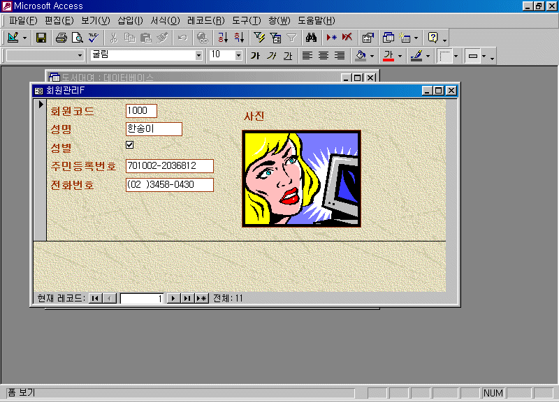Sort records descending
Viewport: 559px width, 402px height.
point(239,38)
